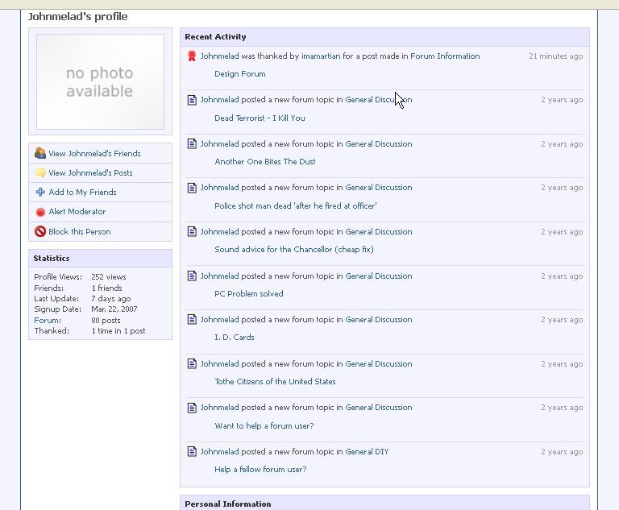The width and height of the screenshot is (619, 510).
Task: Click the friends icon beside View Johnmelad's Friends
Action: click(x=40, y=153)
